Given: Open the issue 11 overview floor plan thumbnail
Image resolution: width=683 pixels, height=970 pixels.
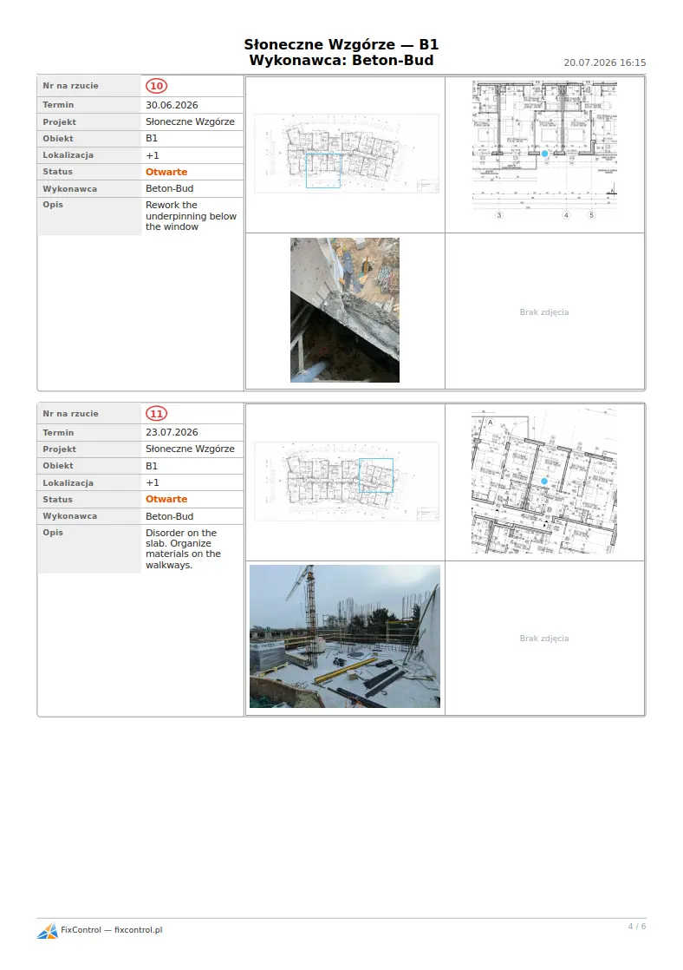Looking at the screenshot, I should [x=346, y=482].
